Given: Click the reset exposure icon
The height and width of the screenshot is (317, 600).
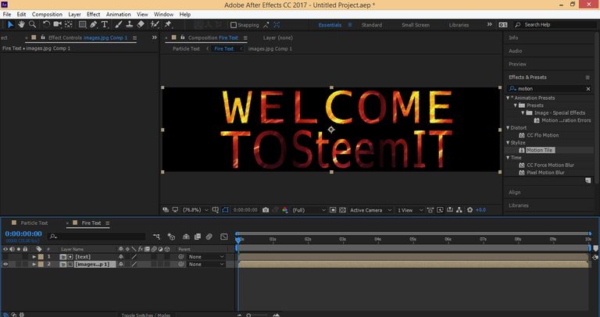Looking at the screenshot, I should pyautogui.click(x=470, y=210).
